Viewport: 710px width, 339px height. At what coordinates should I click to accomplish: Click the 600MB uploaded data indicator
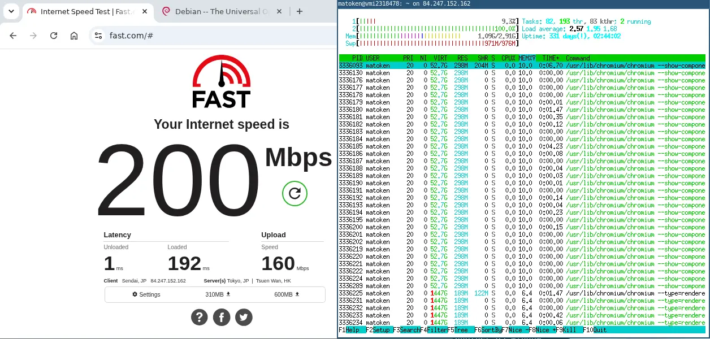coord(287,294)
